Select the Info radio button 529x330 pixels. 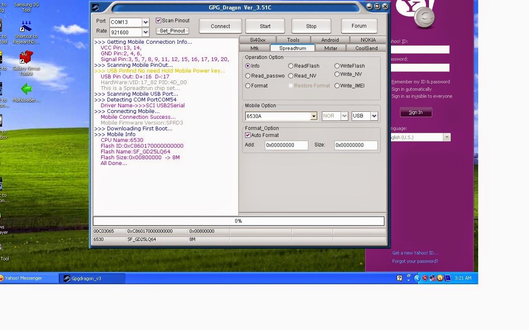coord(248,66)
